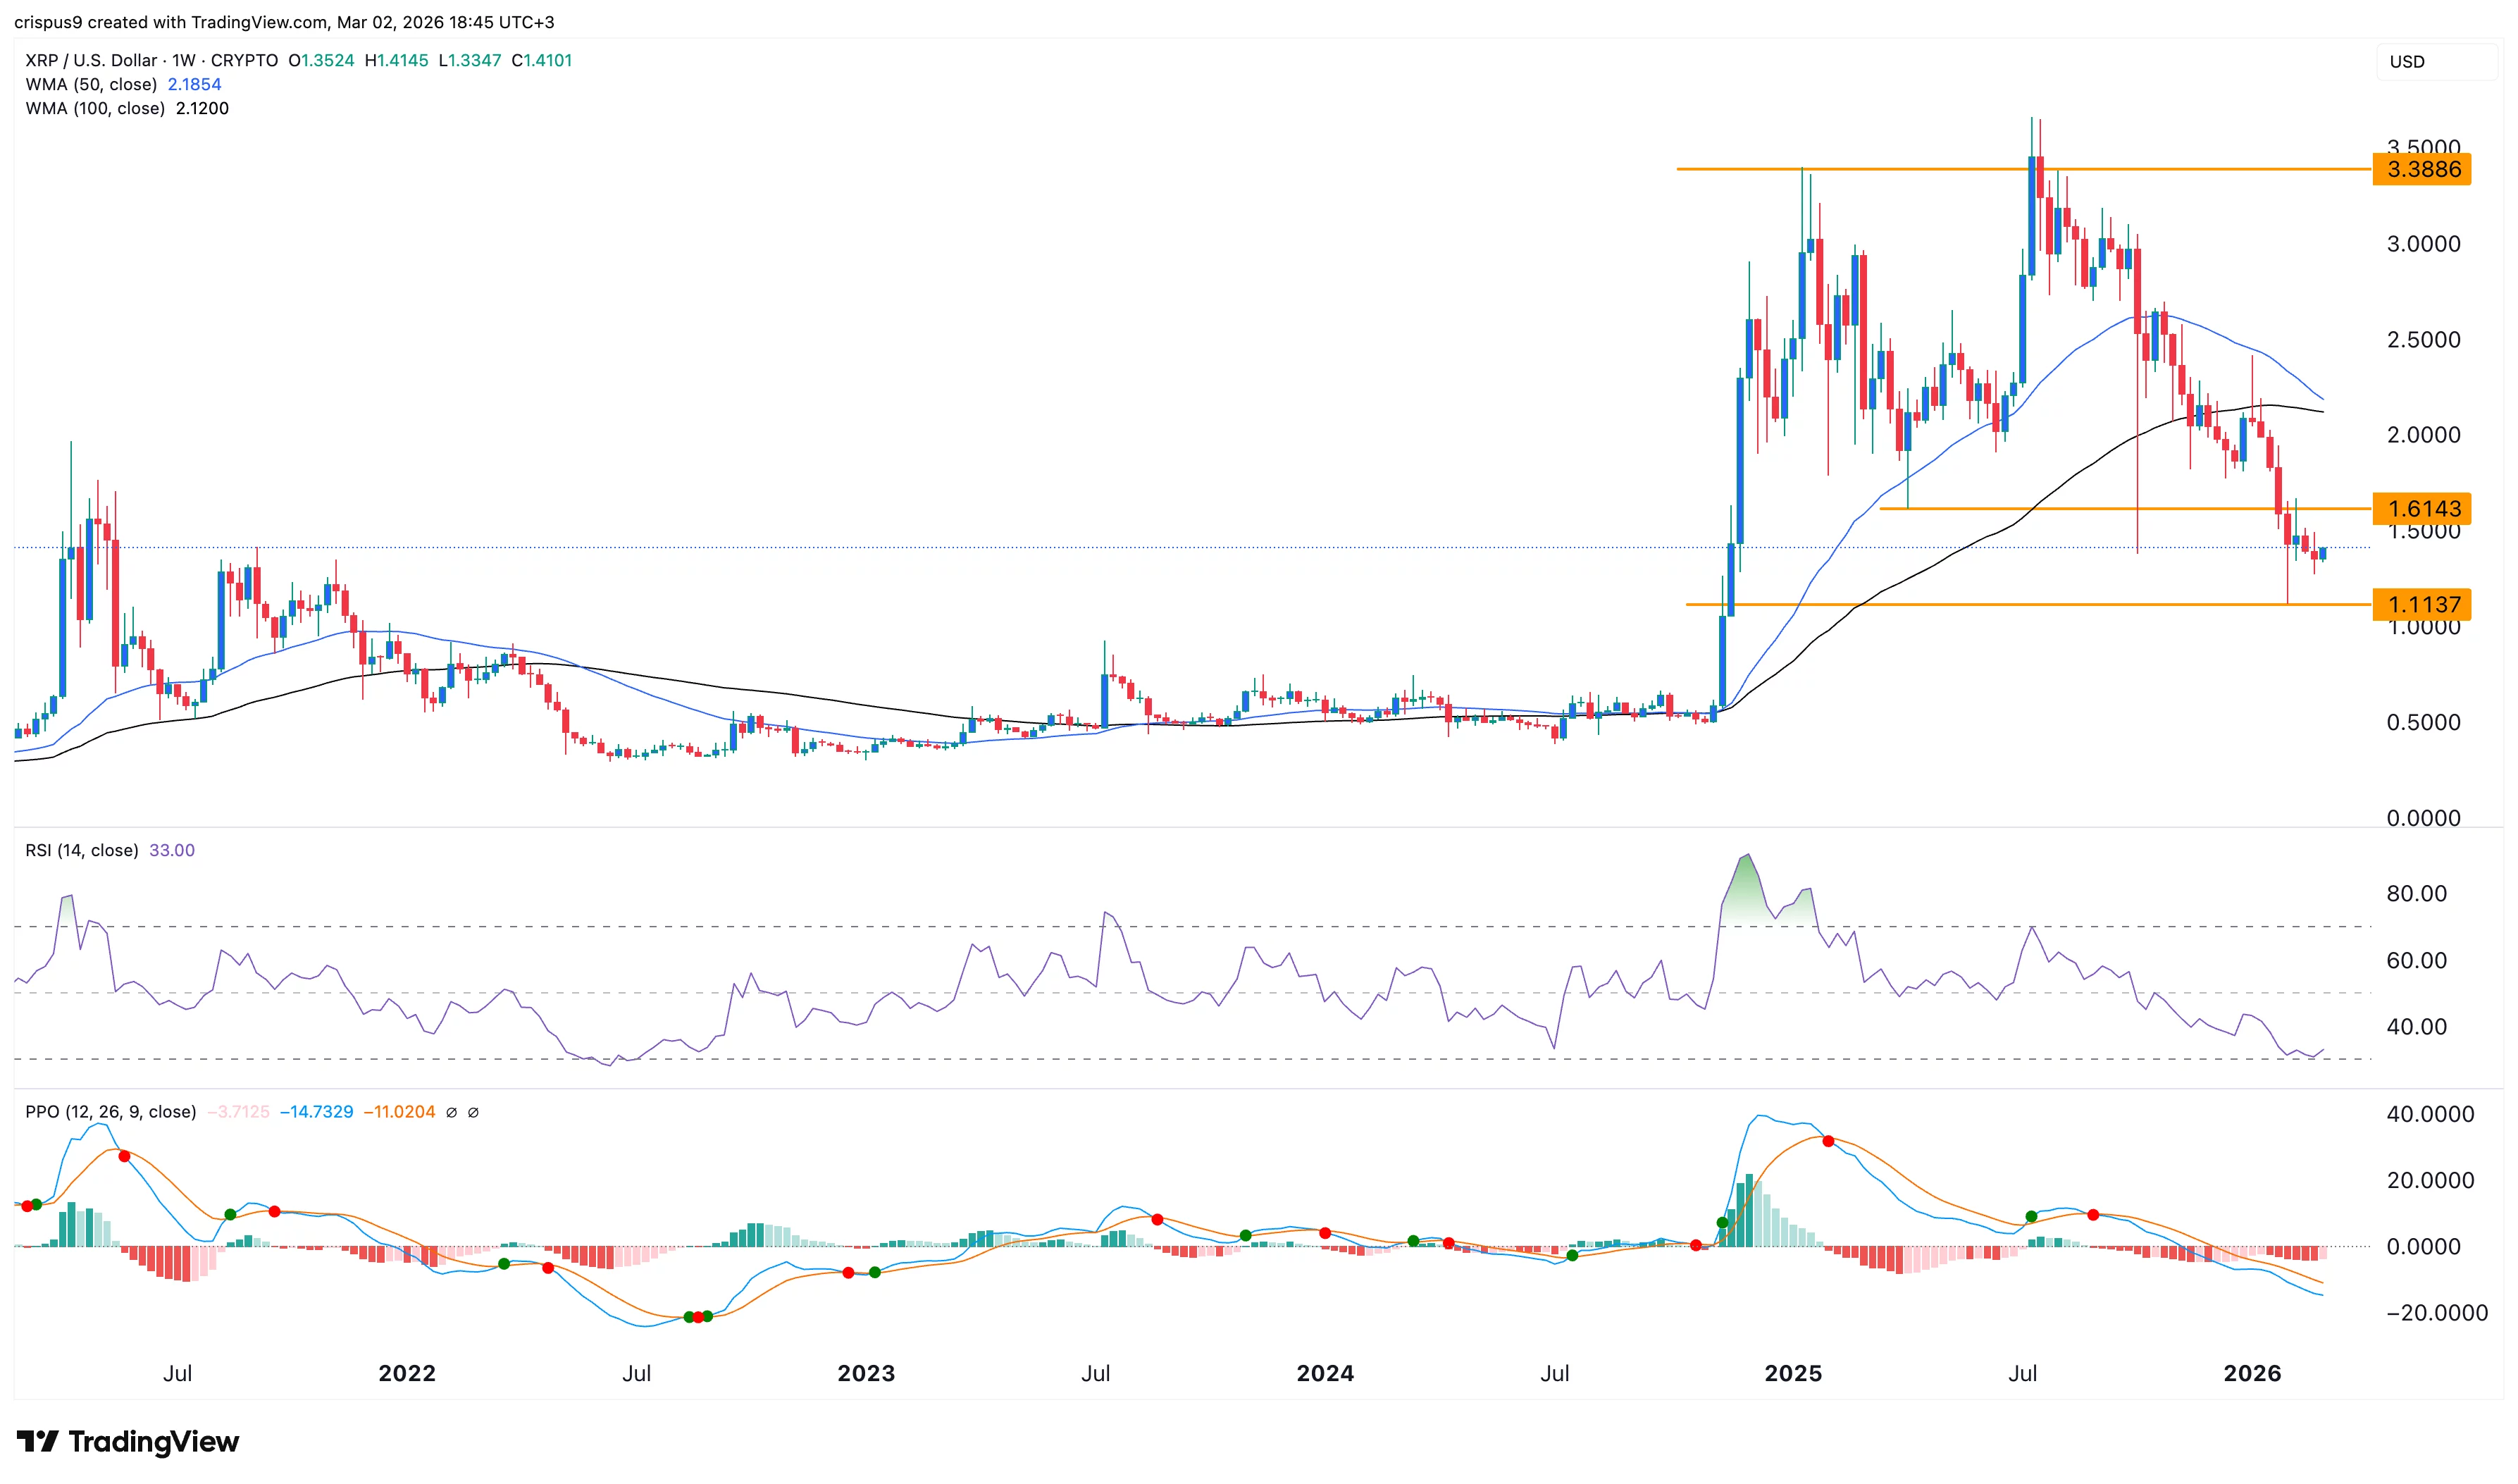The image size is (2518, 1484).
Task: Click the dotted current price line on the chart
Action: click(x=1200, y=547)
